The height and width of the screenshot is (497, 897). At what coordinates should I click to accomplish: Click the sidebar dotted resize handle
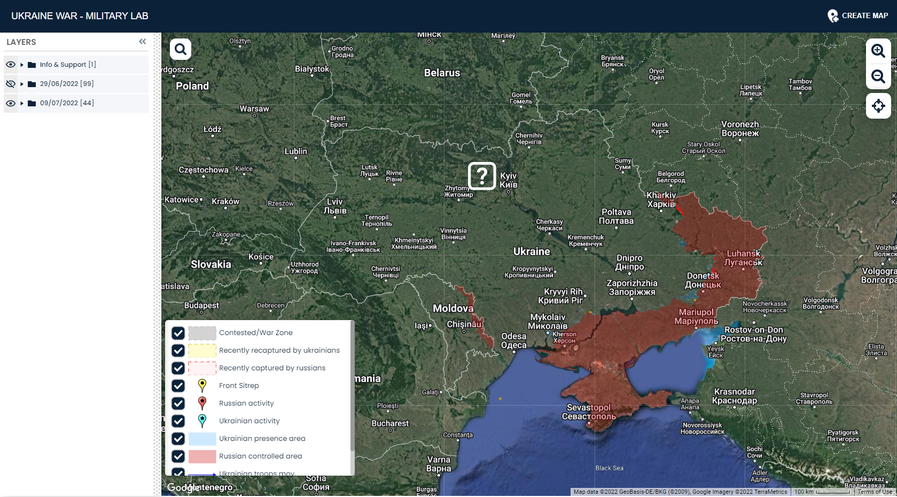[x=157, y=265]
